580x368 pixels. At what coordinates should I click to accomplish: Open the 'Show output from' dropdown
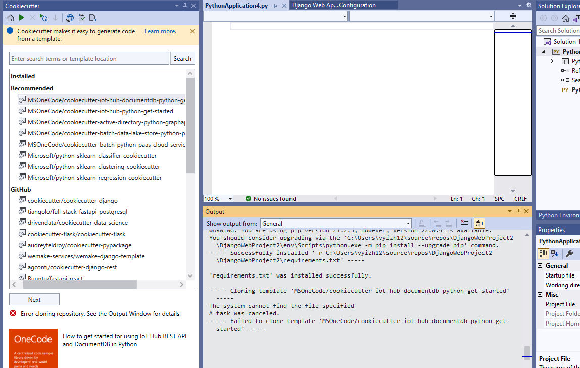coord(407,223)
